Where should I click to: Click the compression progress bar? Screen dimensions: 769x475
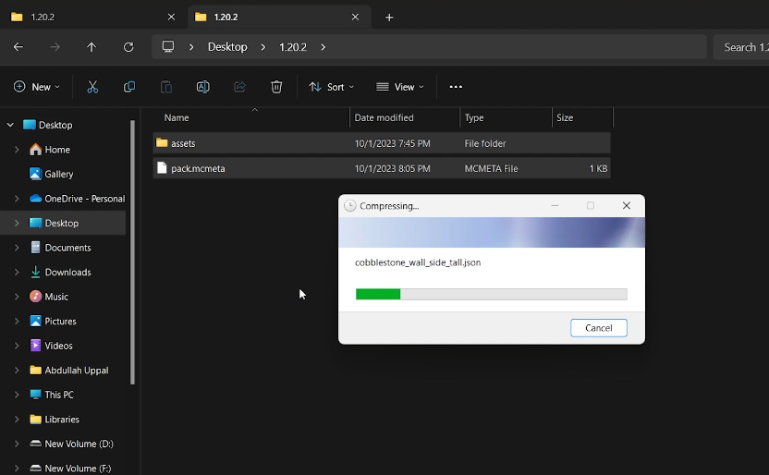pyautogui.click(x=491, y=294)
